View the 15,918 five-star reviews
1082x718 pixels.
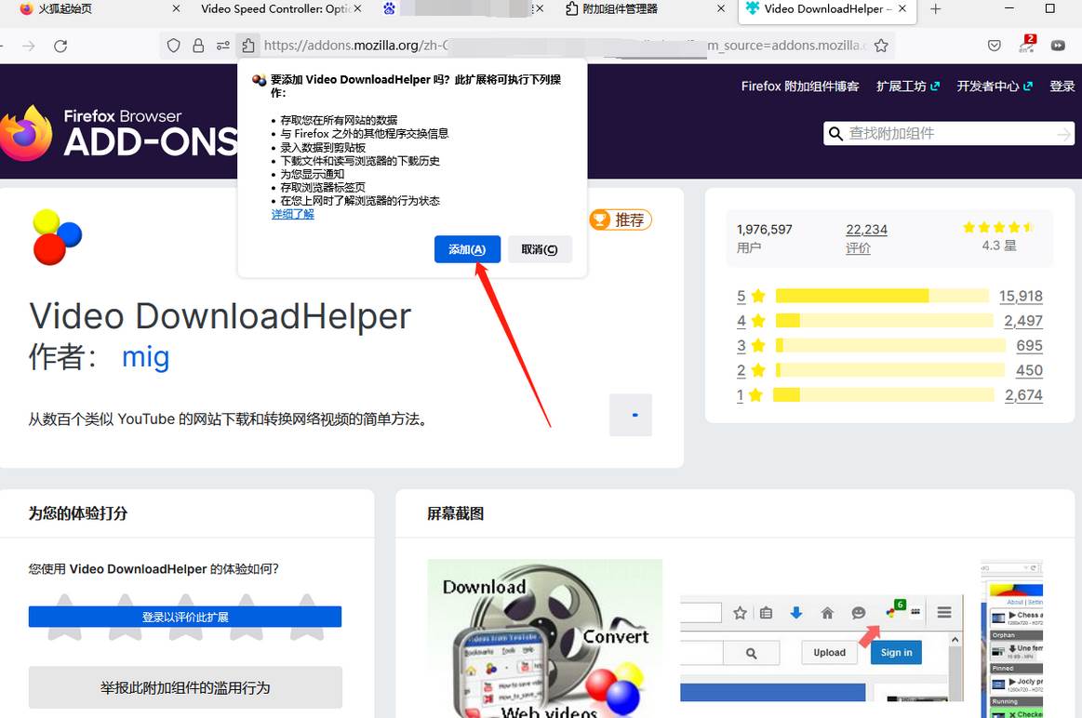(x=1021, y=296)
